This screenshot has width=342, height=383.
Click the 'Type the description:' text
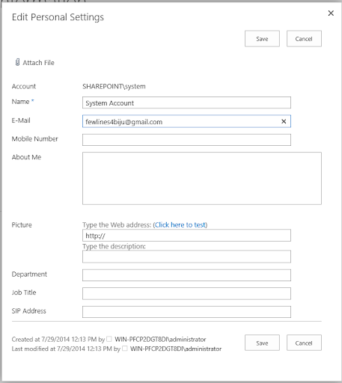tap(114, 246)
